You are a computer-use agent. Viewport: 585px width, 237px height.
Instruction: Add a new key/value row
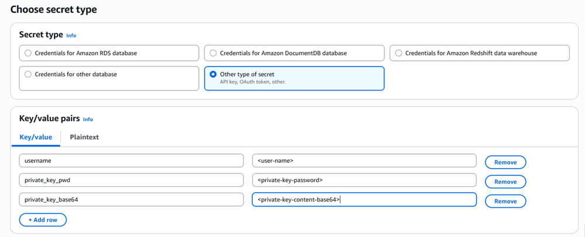(43, 220)
